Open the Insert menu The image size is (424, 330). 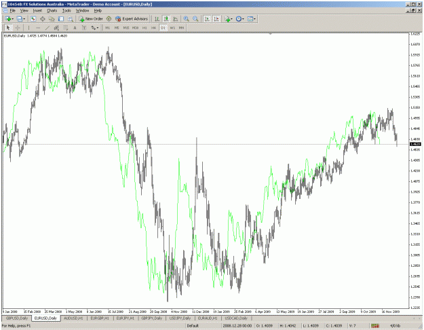[x=37, y=11]
